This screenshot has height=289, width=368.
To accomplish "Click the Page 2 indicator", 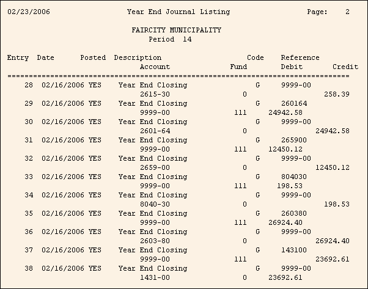I will (x=329, y=12).
